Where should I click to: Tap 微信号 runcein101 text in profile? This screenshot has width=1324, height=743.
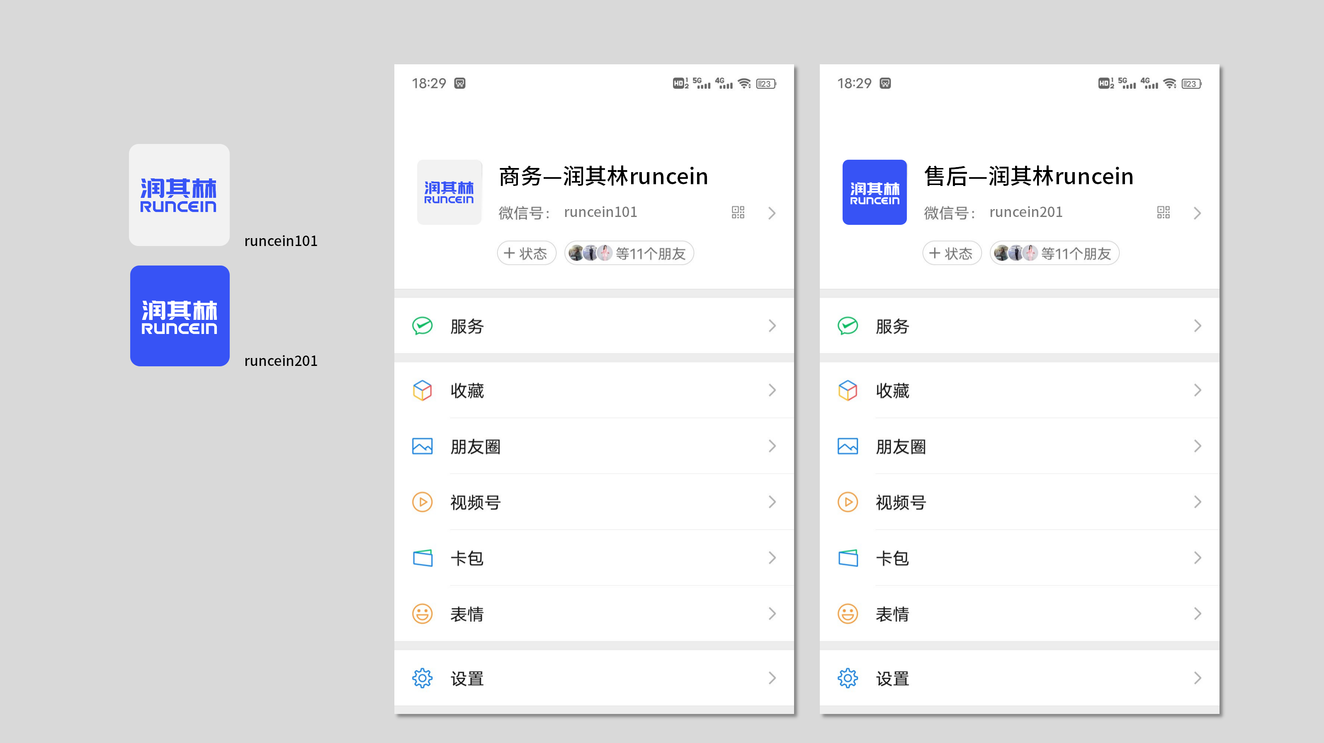click(567, 212)
